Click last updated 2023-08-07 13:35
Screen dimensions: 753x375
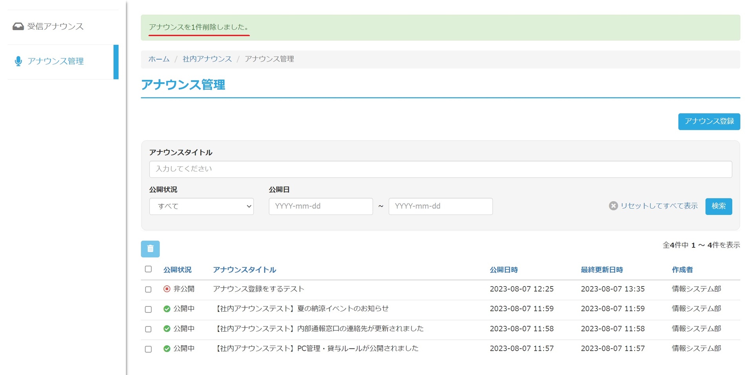(613, 289)
